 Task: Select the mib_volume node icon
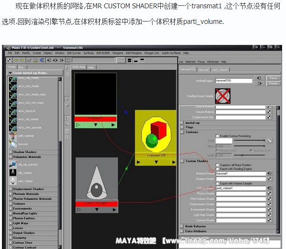[x=13, y=172]
